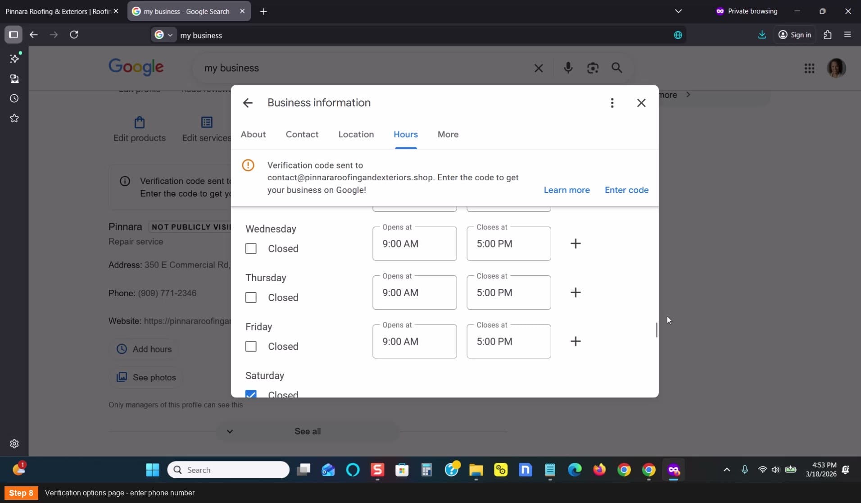Open Google account profile picture

[836, 68]
